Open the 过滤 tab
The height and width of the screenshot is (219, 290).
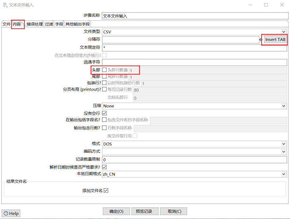(49, 24)
